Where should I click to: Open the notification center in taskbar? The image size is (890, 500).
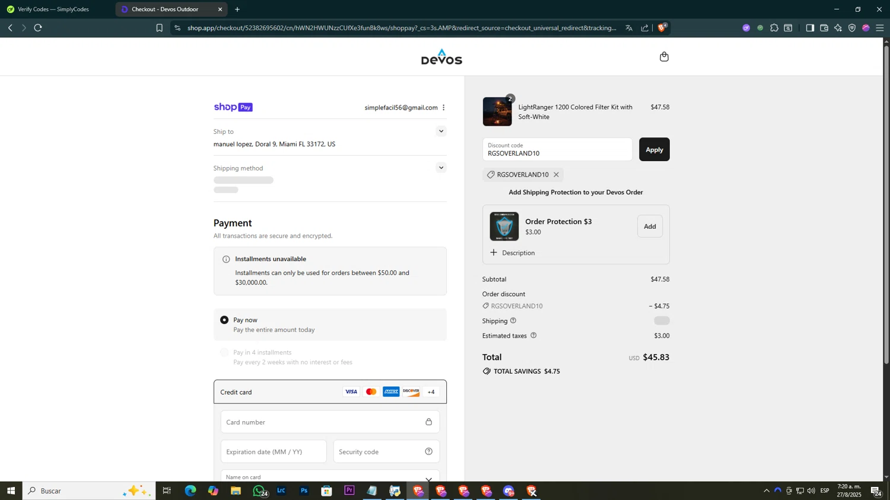[876, 491]
